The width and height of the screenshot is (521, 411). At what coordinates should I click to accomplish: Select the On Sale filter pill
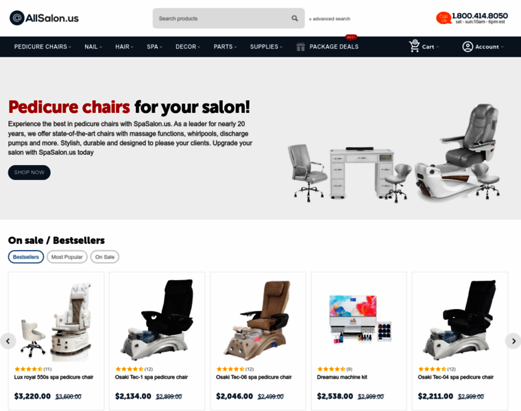click(105, 257)
